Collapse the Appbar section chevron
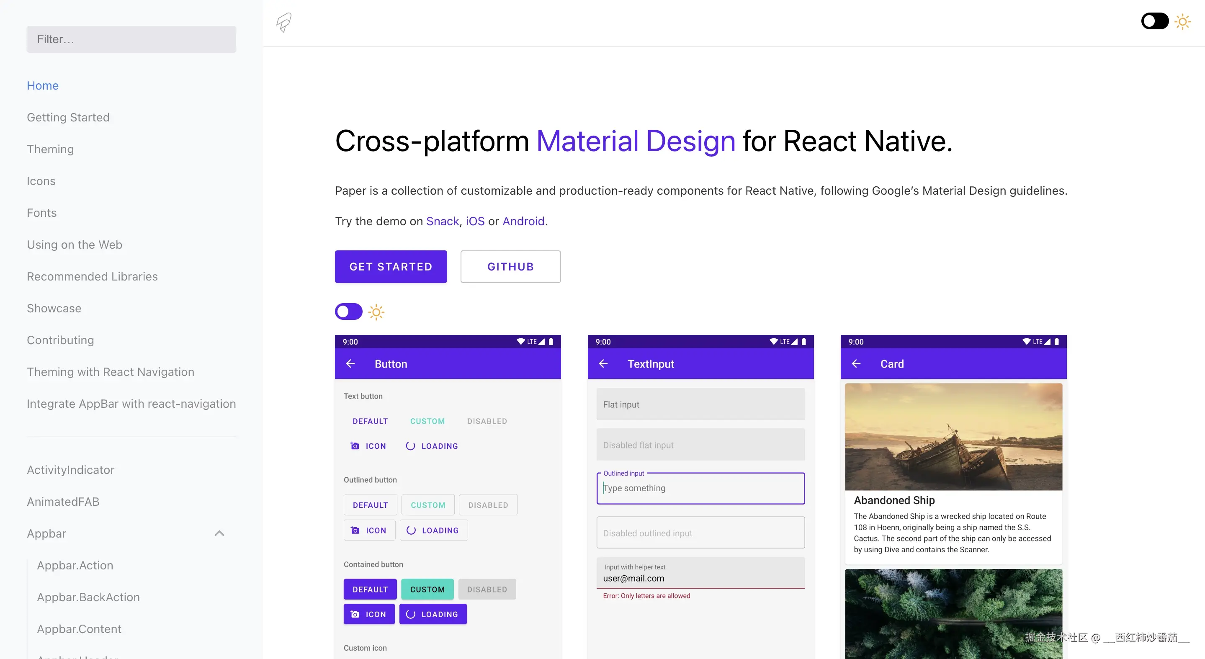 (x=219, y=533)
